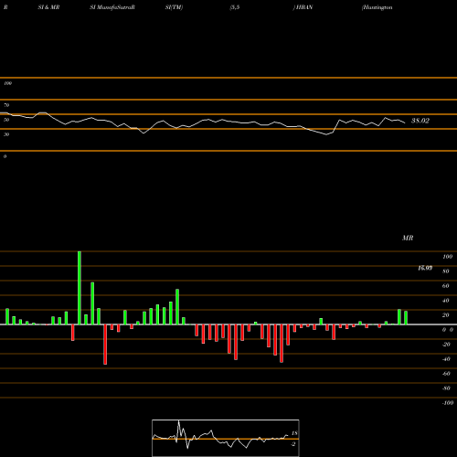
Task: Click the 'Huntington' title text
Action: [x=377, y=7]
